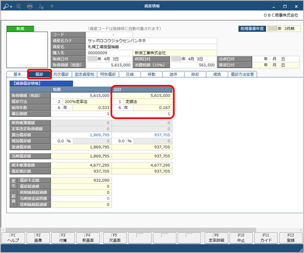Click the F10 中止 button
304x253 pixels.
[x=241, y=238]
